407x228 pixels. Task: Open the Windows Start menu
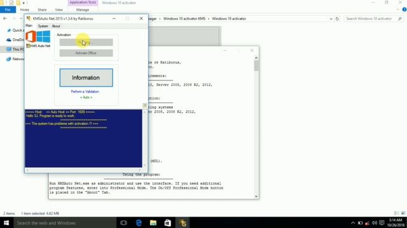click(6, 222)
